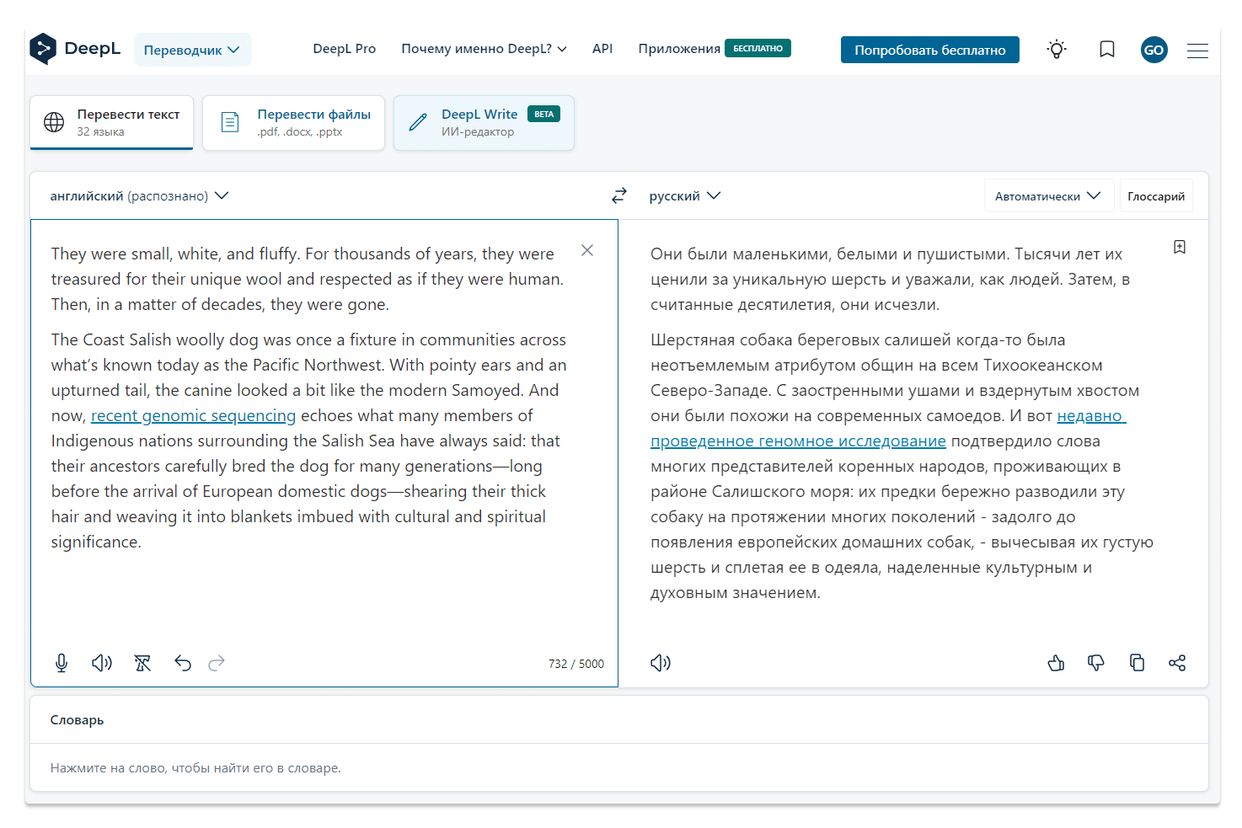Screen dimensions: 1242x828
Task: Click the dictionary hint text Нажмите на слово
Action: (195, 767)
